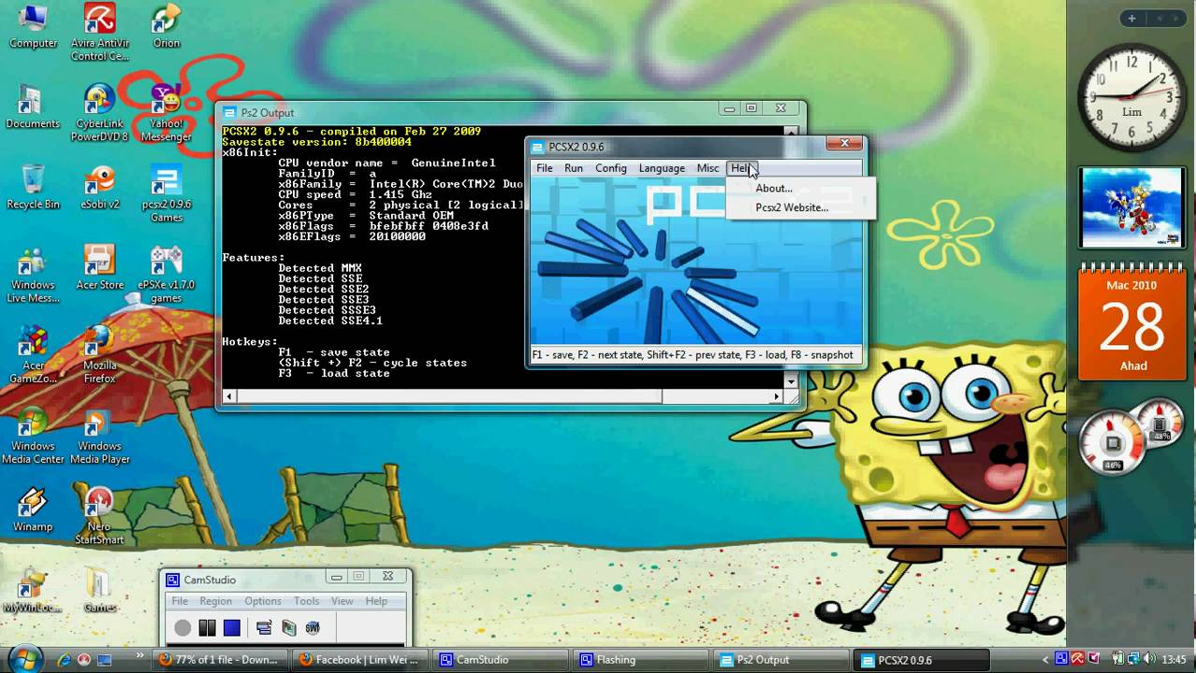Click CamStudio screen annotations icon
1196x673 pixels.
[288, 628]
